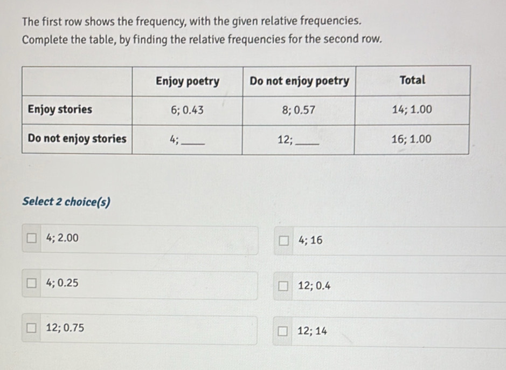Check the box for 4; 2.00

pos(33,238)
